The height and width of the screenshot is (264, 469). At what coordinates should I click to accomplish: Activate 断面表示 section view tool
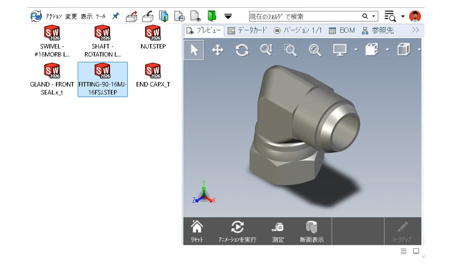311,231
